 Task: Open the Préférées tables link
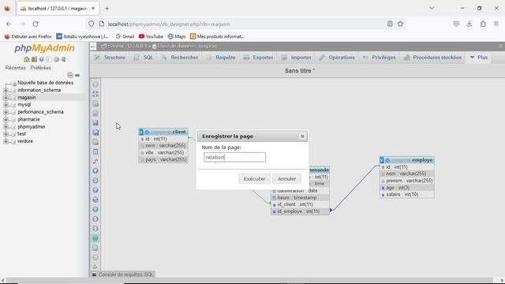tap(40, 68)
